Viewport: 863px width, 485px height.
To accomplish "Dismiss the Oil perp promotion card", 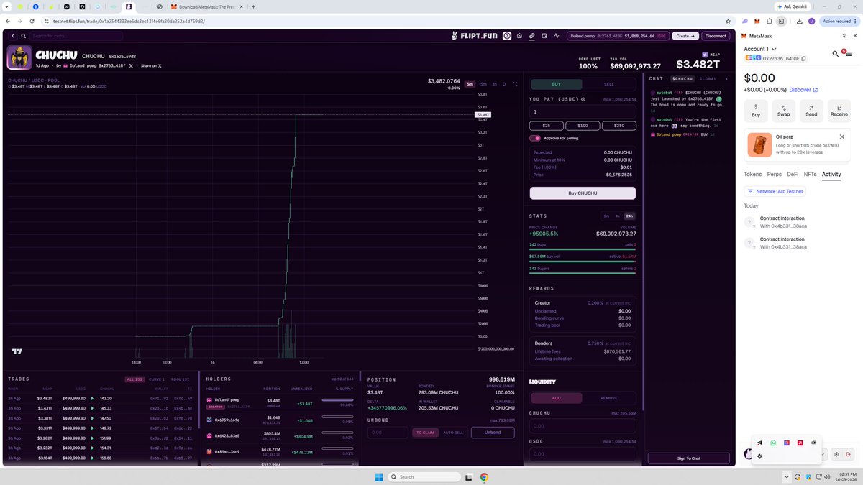I will click(842, 137).
